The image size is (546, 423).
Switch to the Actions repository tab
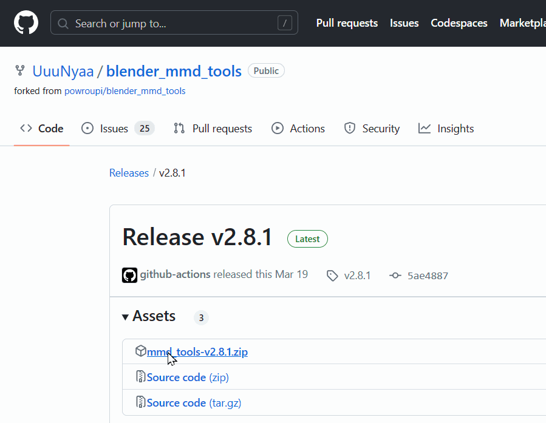[x=298, y=129]
